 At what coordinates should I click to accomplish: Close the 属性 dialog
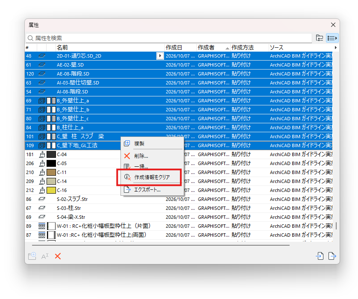coord(333,25)
